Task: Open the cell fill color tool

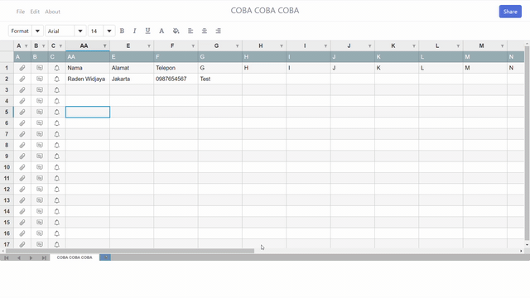Action: 176,31
